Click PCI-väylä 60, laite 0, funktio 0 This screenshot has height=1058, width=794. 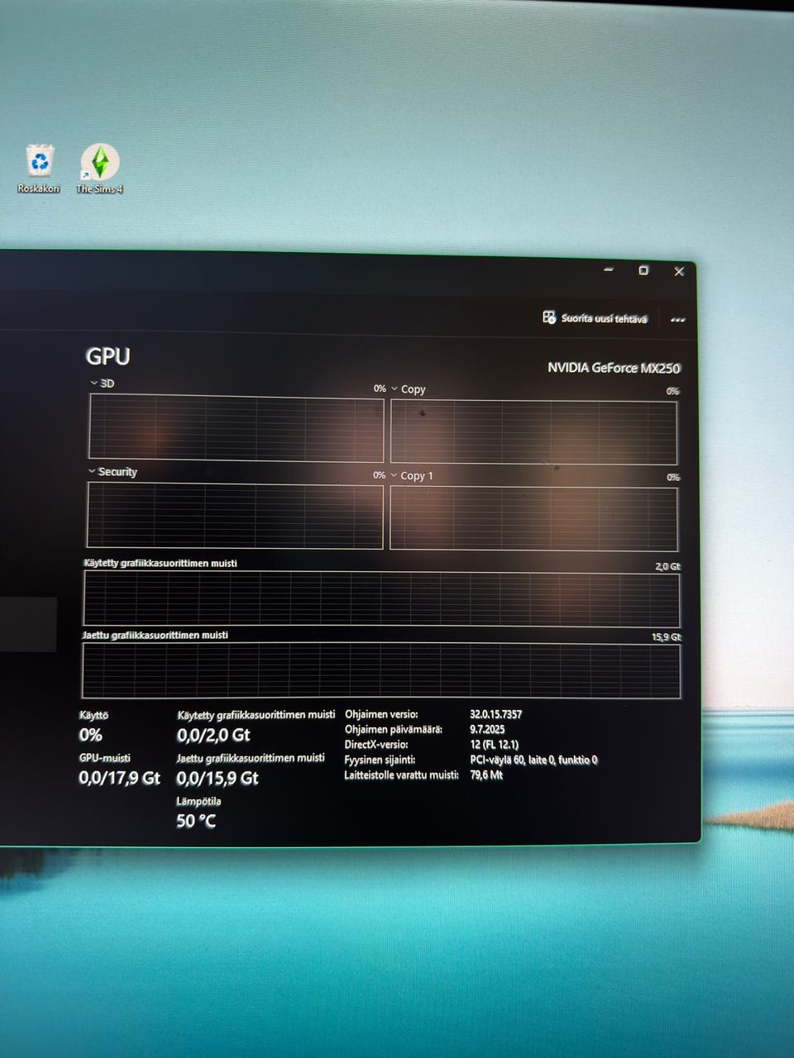click(533, 760)
